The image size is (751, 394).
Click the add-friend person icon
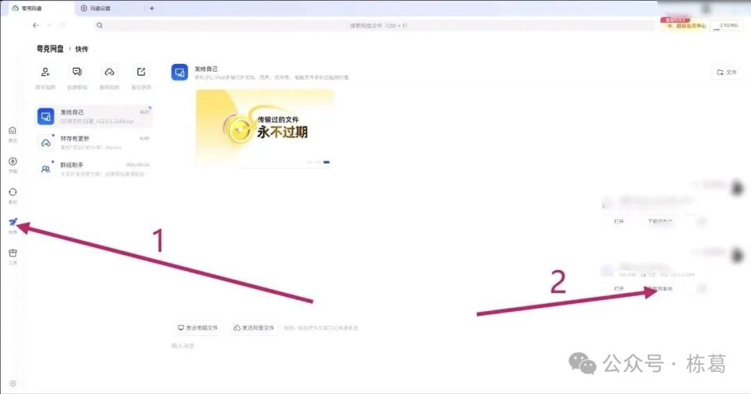click(45, 72)
